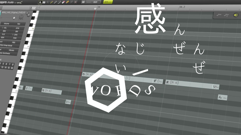The image size is (241, 135).
Task: Select the note ん at far right
Action: click(223, 97)
